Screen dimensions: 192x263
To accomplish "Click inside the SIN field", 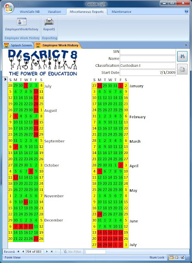I will [x=148, y=52].
